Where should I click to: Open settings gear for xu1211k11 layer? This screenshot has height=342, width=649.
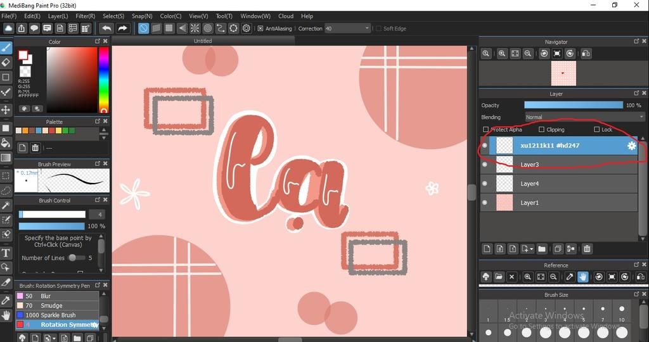631,146
